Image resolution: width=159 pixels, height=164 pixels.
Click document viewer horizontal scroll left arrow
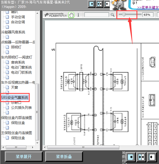pyautogui.click(x=45, y=147)
